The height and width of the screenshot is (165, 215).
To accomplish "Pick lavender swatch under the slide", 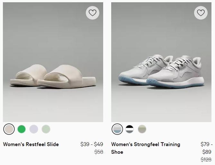I will [34, 129].
